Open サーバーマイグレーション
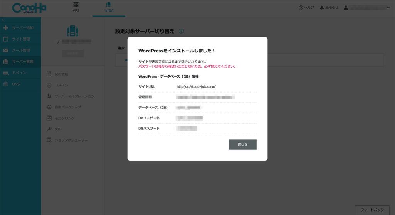The image size is (395, 215). pyautogui.click(x=74, y=96)
